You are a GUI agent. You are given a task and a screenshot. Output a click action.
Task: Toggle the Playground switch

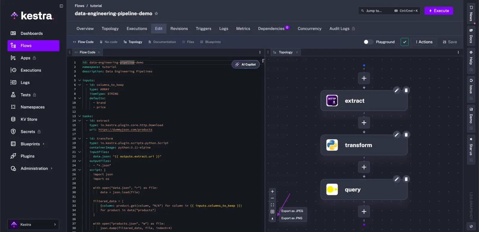pyautogui.click(x=368, y=42)
